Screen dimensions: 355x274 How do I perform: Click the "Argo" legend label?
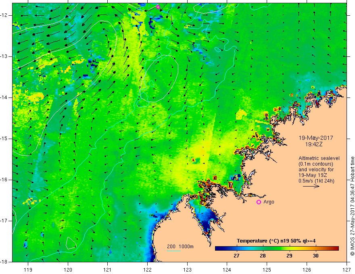269,202
